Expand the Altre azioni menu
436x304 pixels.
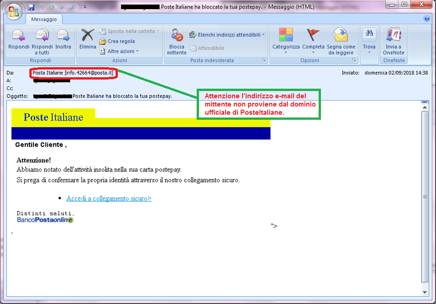[x=119, y=51]
